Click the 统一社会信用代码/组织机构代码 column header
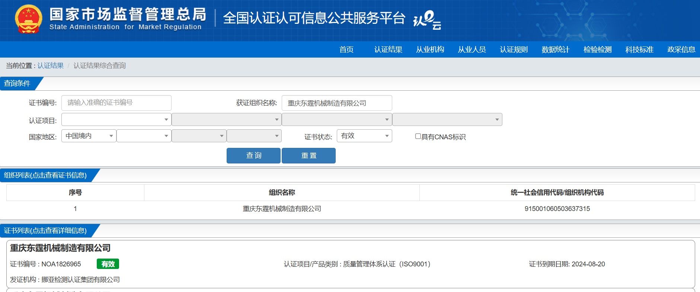 [557, 192]
